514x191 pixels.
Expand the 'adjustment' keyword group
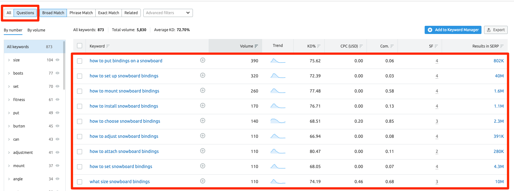[9, 153]
